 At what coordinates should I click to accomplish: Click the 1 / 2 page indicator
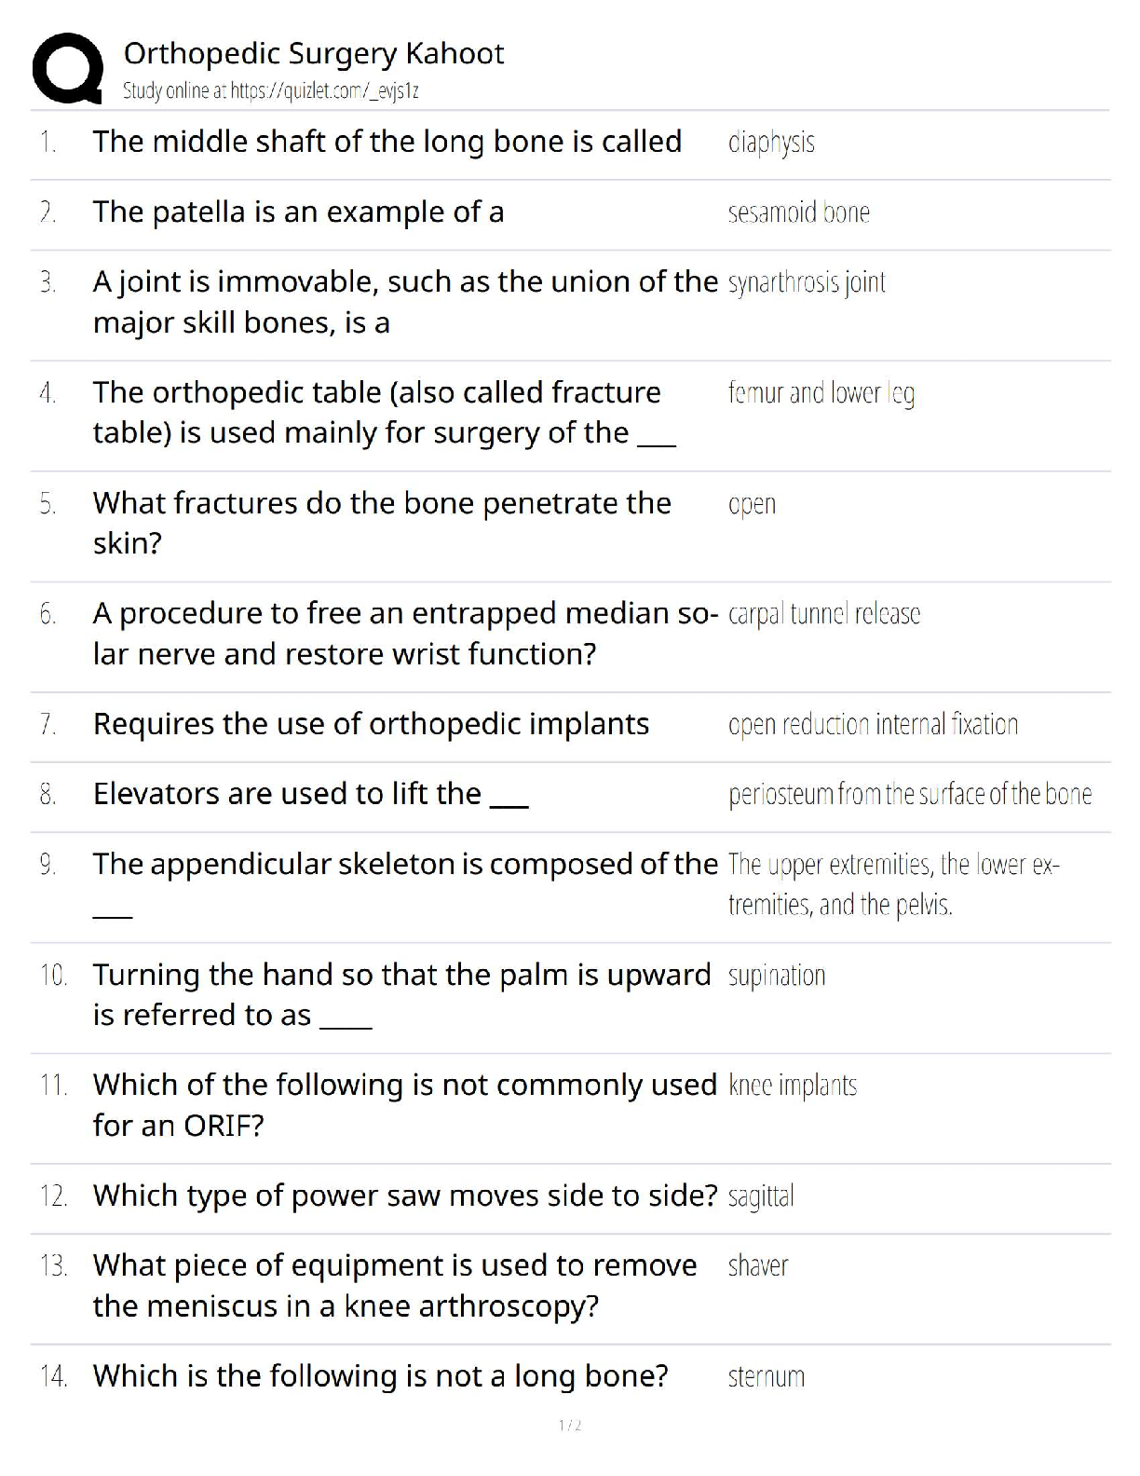(570, 1425)
